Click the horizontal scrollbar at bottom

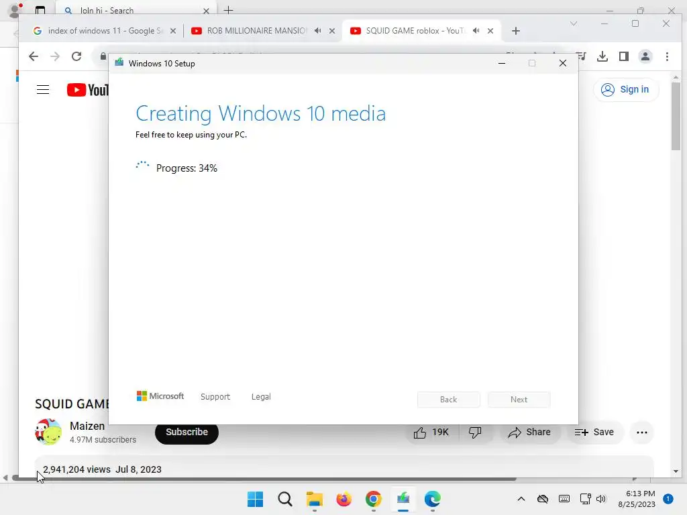264,478
